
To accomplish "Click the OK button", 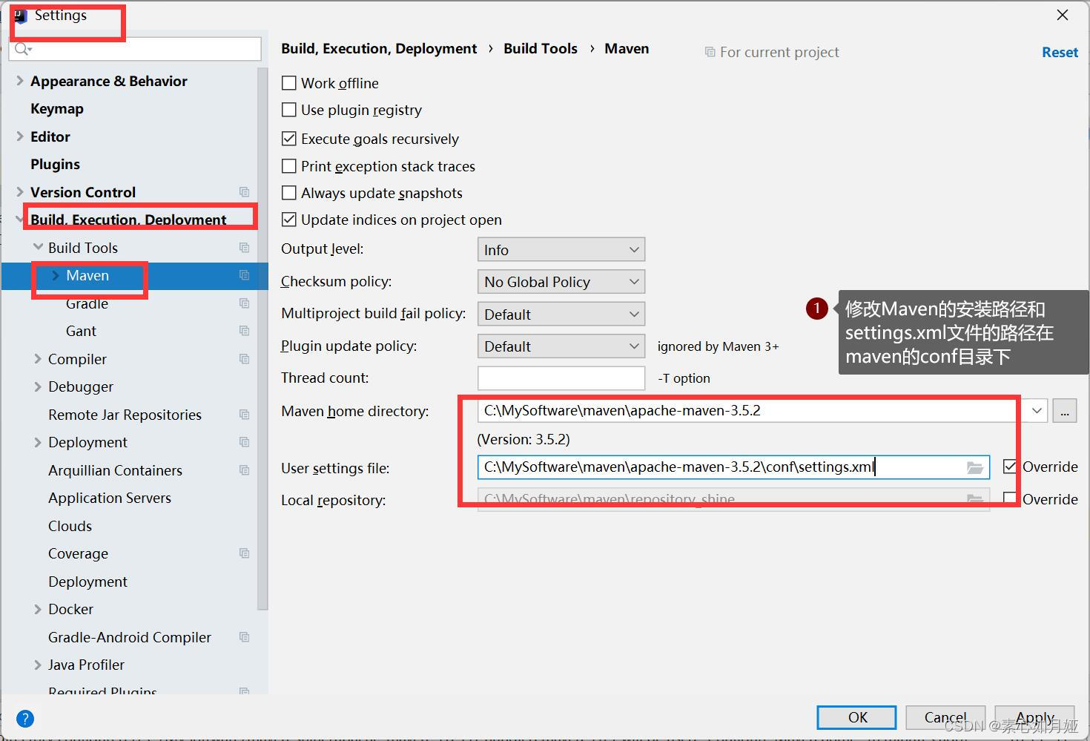I will tap(856, 717).
